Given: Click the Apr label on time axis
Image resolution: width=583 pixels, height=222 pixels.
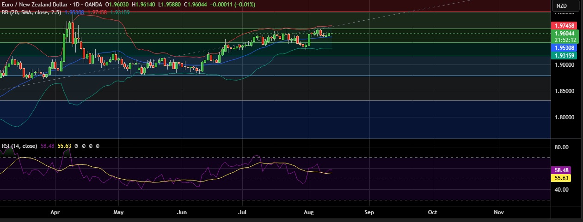Looking at the screenshot, I should [55, 213].
